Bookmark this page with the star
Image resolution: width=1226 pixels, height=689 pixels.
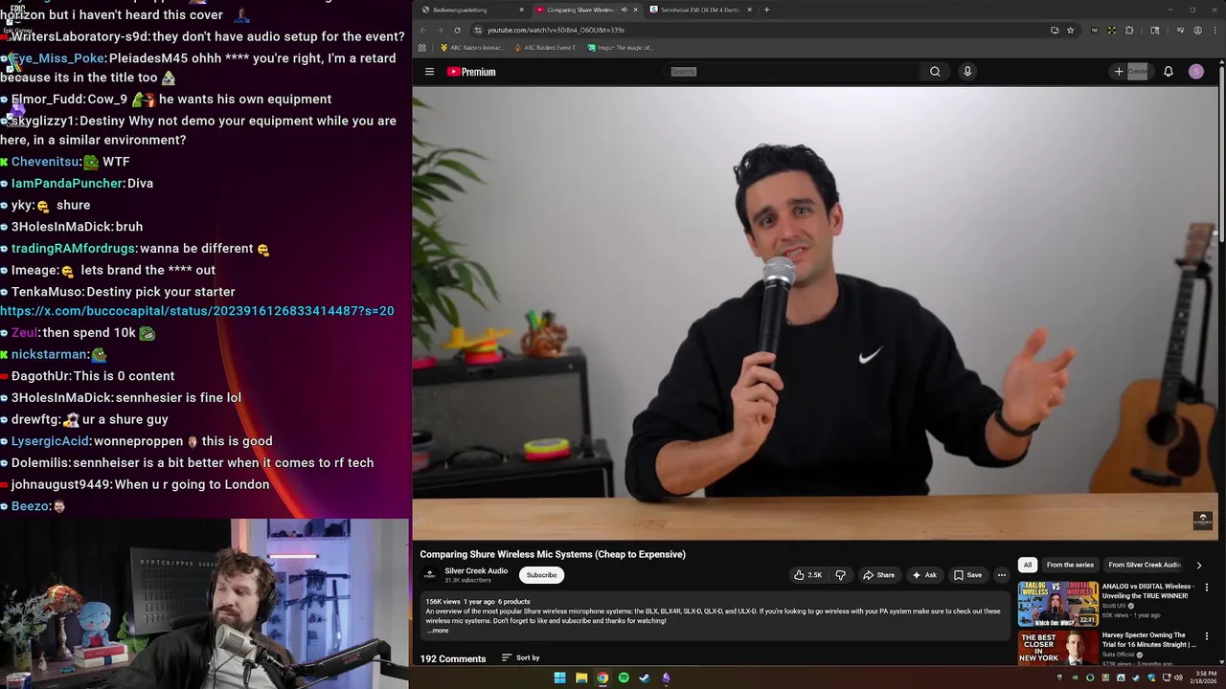coord(1070,30)
